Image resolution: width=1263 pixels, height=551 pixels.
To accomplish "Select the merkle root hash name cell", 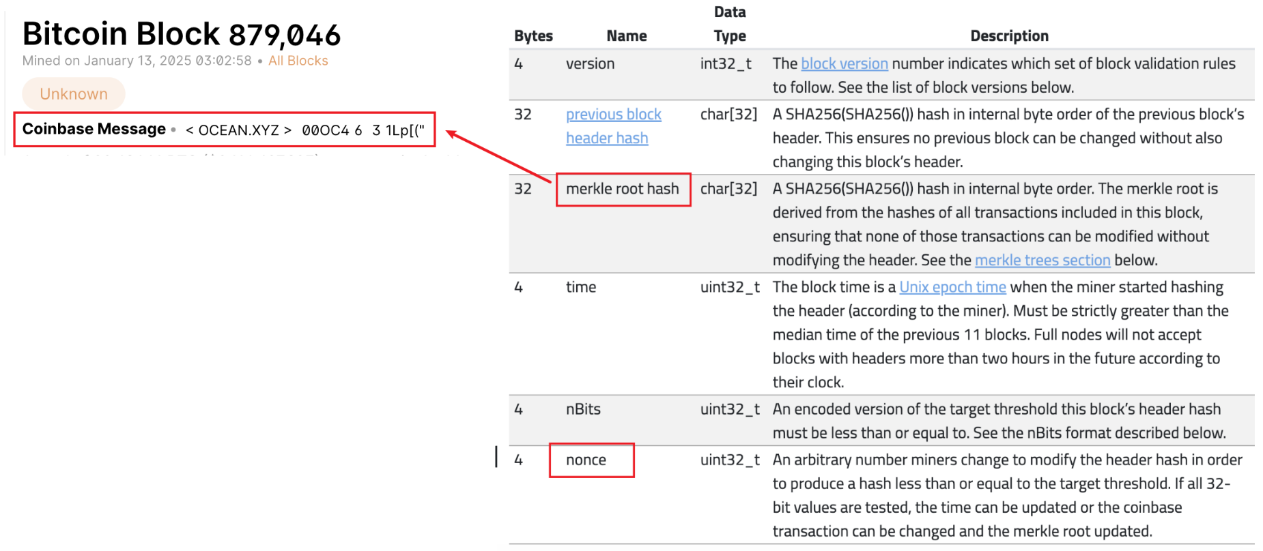I will coord(623,189).
